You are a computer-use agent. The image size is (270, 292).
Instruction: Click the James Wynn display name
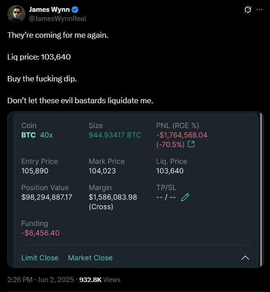(49, 10)
